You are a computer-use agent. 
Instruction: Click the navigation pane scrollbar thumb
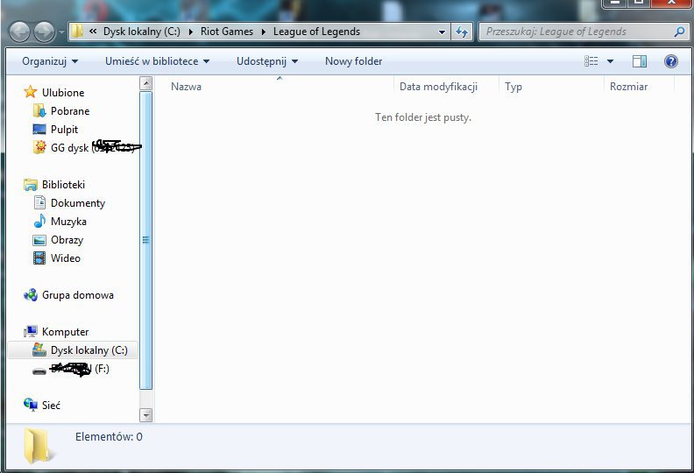[145, 240]
